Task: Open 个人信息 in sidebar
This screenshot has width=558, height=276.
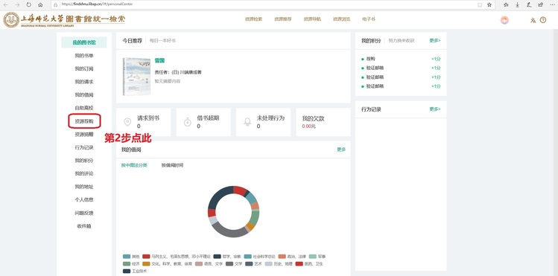Action: click(x=84, y=199)
